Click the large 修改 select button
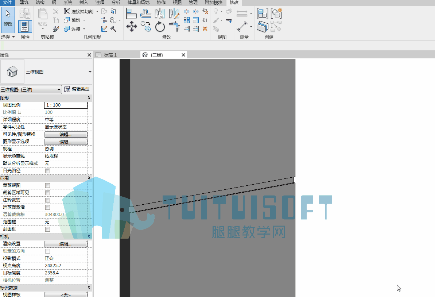The image size is (435, 297). [8, 20]
